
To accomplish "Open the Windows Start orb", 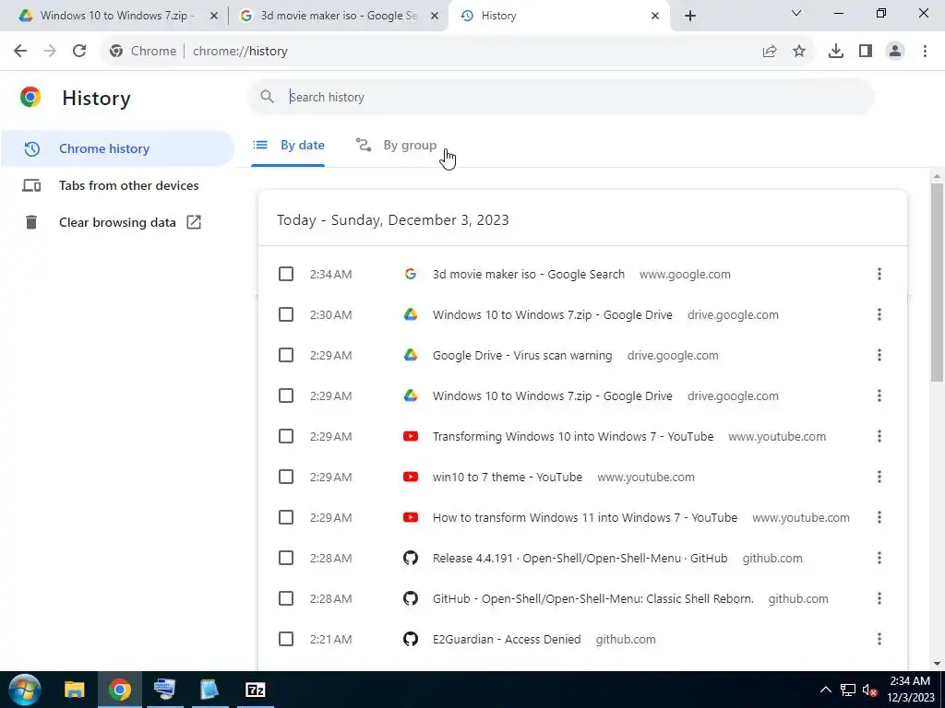I will click(x=25, y=690).
